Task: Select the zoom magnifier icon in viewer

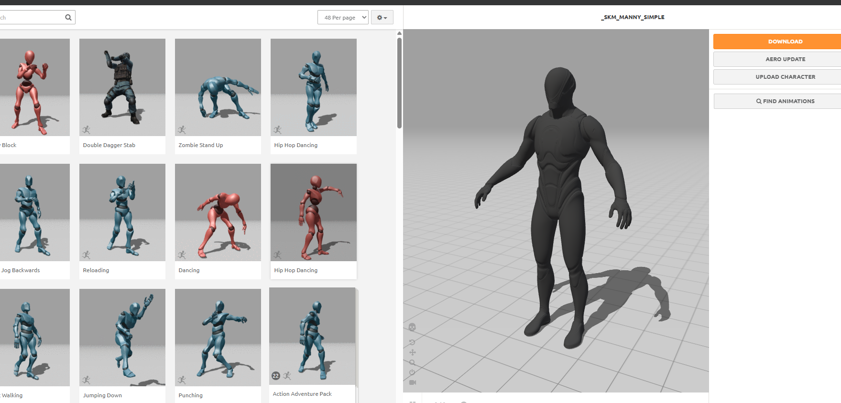Action: pyautogui.click(x=412, y=362)
